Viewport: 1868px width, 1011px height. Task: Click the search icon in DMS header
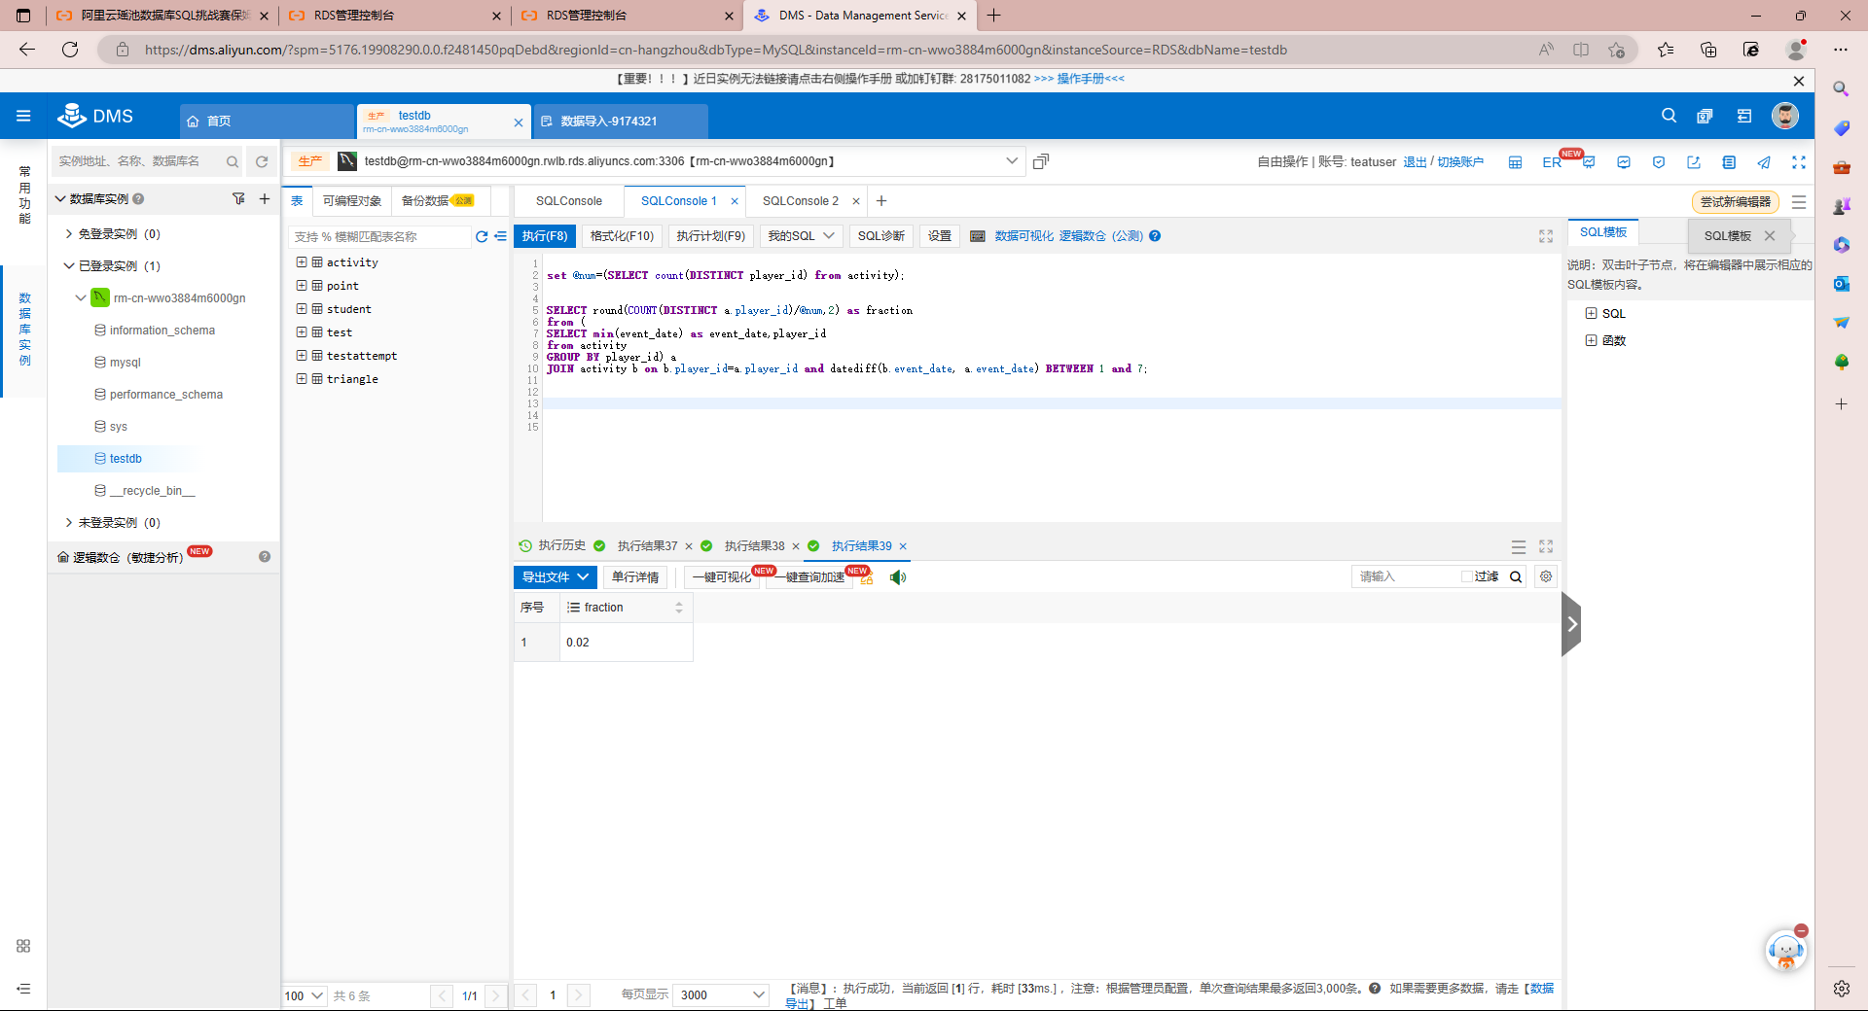[x=1669, y=116]
